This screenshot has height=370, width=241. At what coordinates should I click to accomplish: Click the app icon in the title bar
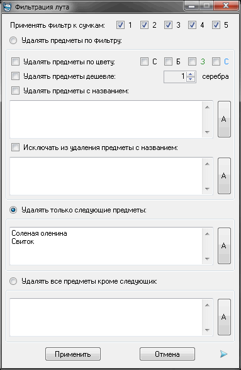(x=8, y=7)
